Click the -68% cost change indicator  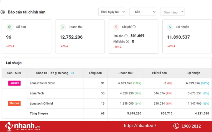[x=118, y=47]
